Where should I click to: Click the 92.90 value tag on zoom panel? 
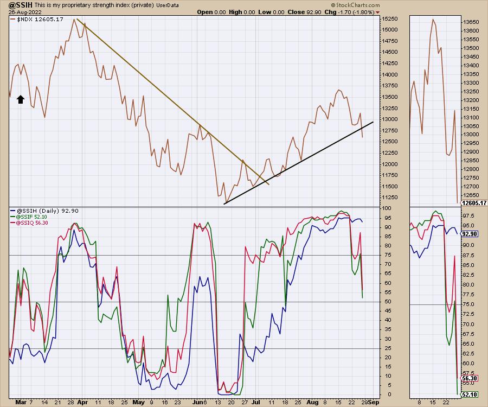click(x=471, y=233)
